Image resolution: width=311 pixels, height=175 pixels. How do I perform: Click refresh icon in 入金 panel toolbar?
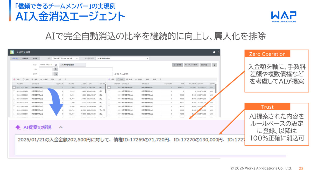pos(23,79)
